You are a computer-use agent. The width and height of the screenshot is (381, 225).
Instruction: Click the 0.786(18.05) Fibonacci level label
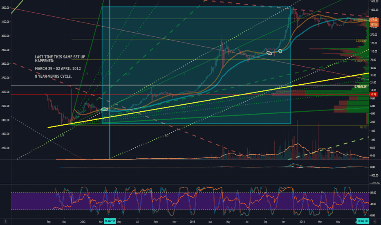point(361,87)
